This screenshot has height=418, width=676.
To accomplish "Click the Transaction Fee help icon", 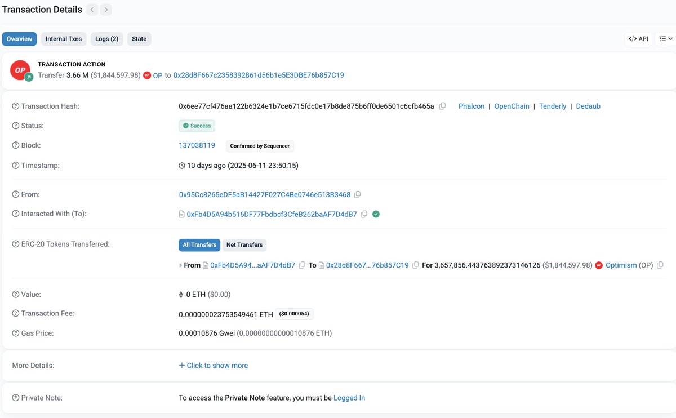I will [x=16, y=314].
